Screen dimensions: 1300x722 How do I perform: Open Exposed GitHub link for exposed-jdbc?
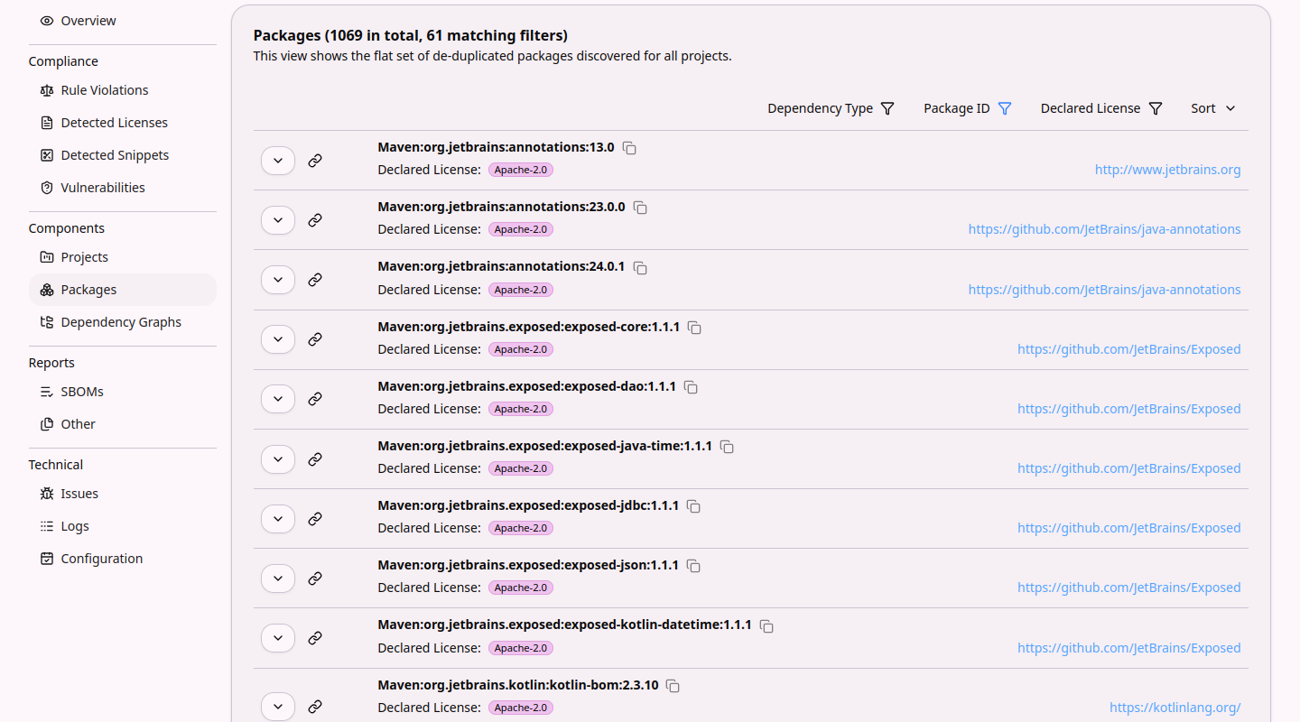1128,528
